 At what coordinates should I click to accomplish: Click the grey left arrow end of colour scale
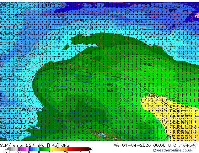click(7, 149)
